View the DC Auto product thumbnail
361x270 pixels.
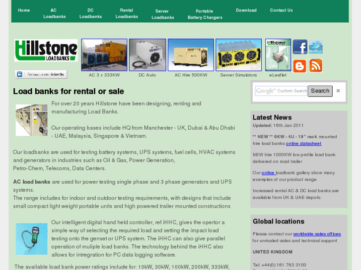tap(147, 55)
